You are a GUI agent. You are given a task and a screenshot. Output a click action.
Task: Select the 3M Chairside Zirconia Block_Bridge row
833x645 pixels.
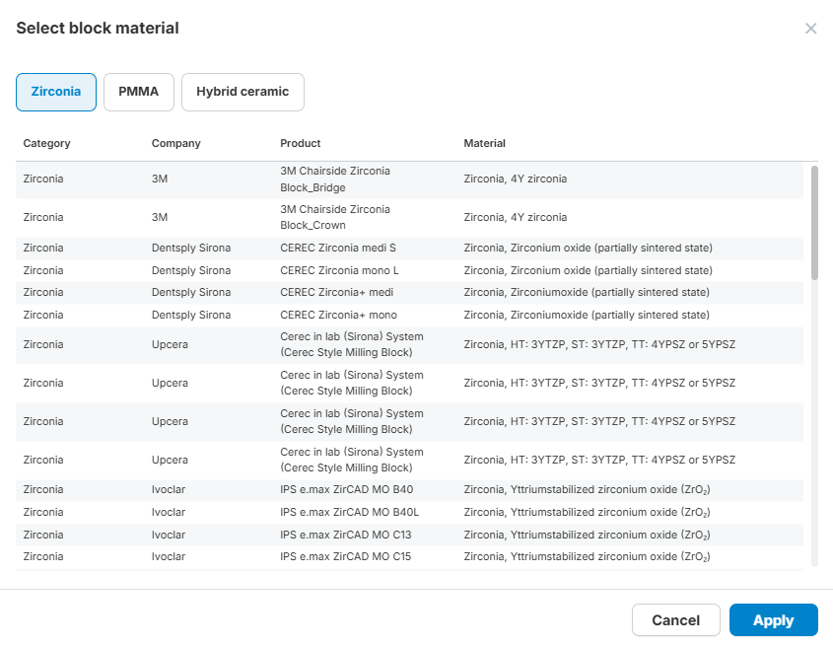click(335, 179)
